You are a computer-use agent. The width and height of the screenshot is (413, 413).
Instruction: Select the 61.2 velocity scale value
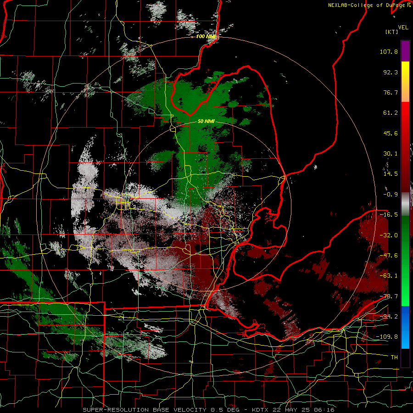pos(391,113)
